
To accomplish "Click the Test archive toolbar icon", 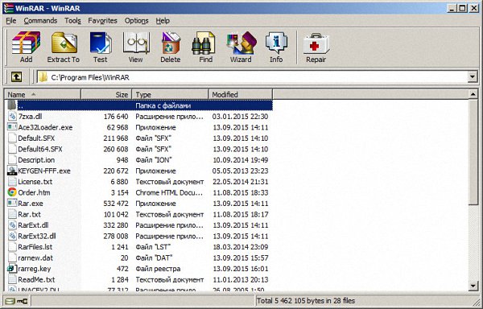I will tap(101, 43).
